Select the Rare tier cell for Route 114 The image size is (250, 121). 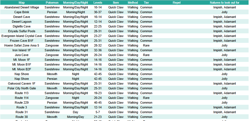pyautogui.click(x=146, y=98)
